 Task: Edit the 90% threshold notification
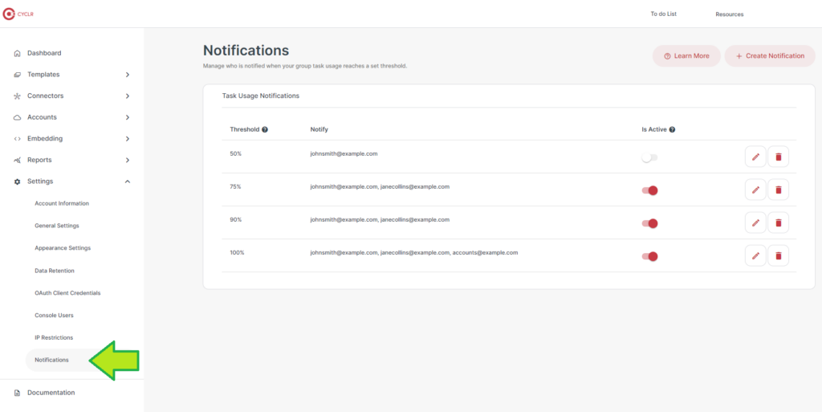[x=755, y=222]
